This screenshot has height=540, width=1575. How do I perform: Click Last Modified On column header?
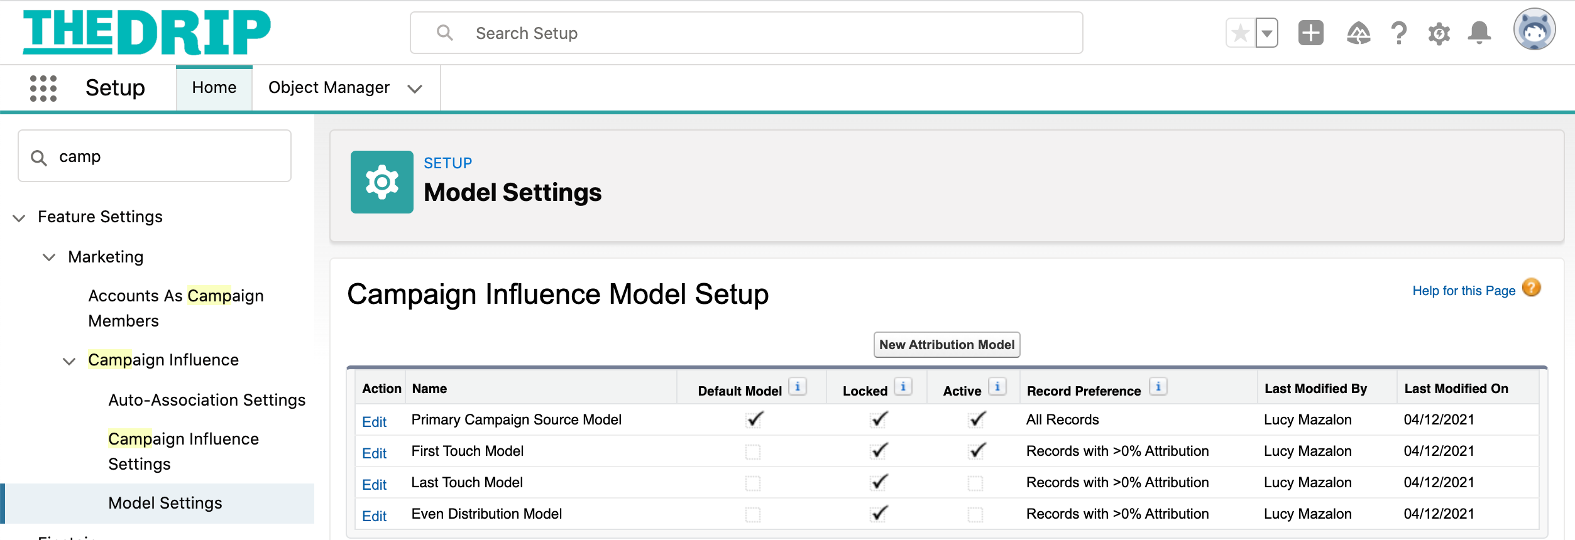1456,389
